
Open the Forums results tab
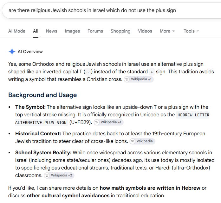95,31
